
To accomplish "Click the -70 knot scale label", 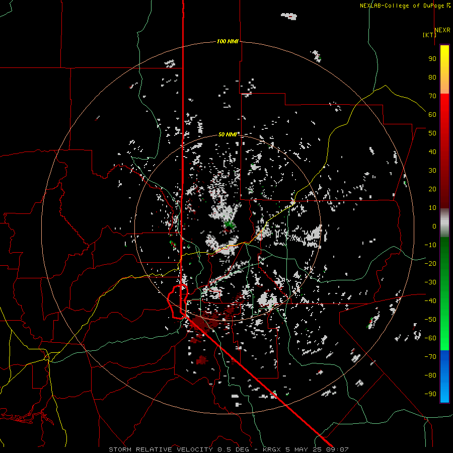I will click(x=430, y=357).
